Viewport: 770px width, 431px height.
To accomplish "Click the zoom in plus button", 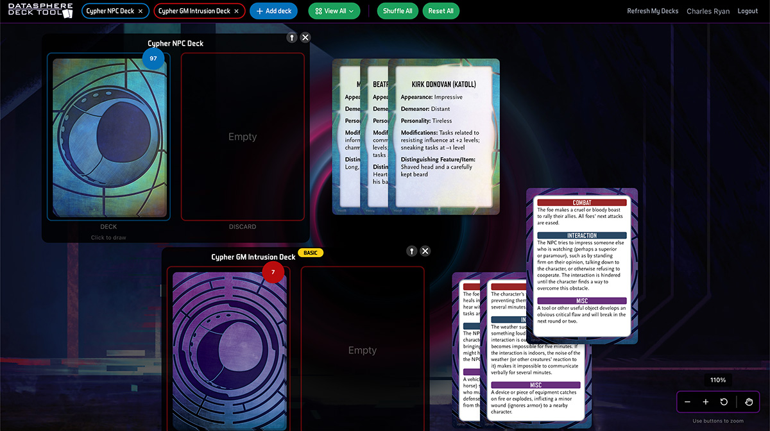I will 706,402.
